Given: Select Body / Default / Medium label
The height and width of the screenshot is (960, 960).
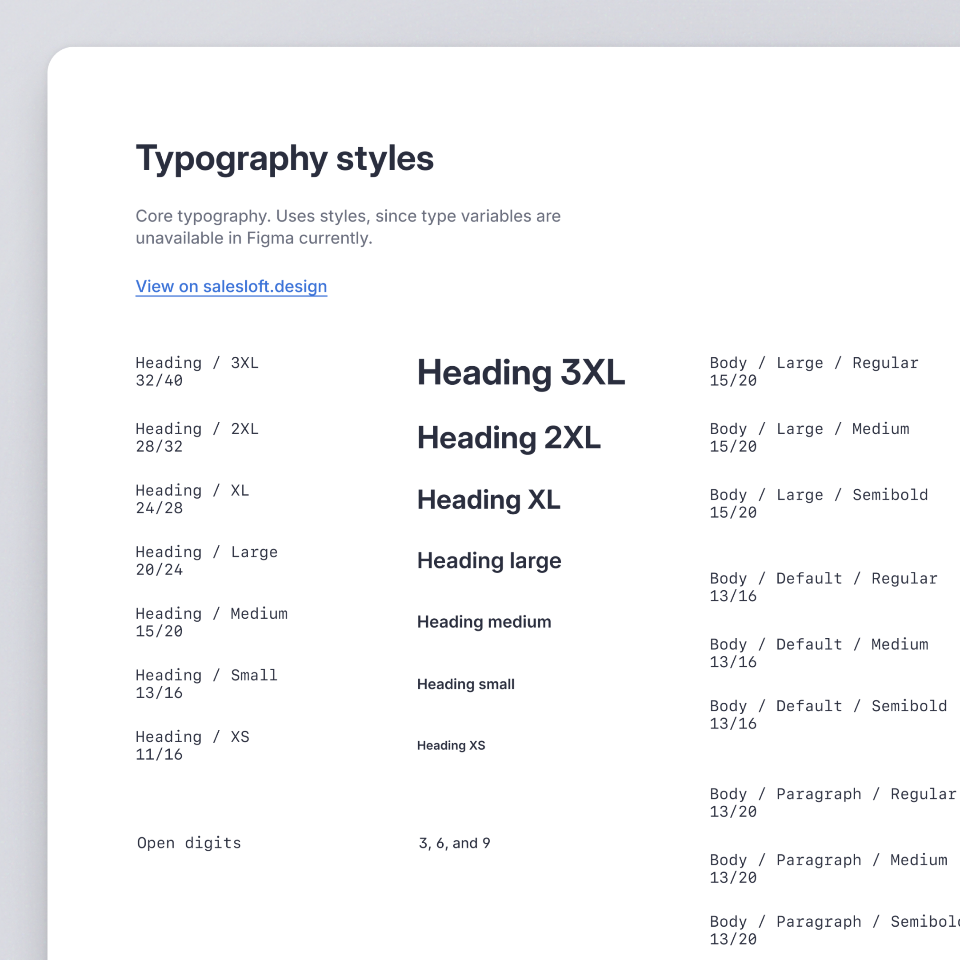Looking at the screenshot, I should 818,653.
